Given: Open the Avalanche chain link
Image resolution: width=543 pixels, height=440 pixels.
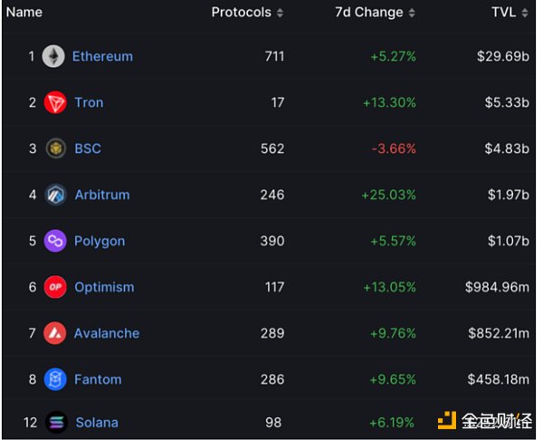Looking at the screenshot, I should pyautogui.click(x=107, y=333).
